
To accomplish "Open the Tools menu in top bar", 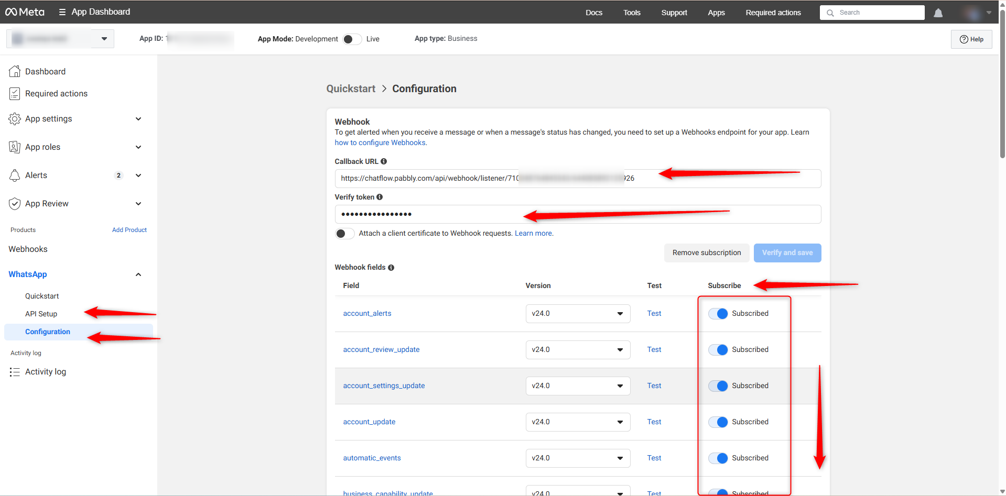I will pyautogui.click(x=631, y=13).
